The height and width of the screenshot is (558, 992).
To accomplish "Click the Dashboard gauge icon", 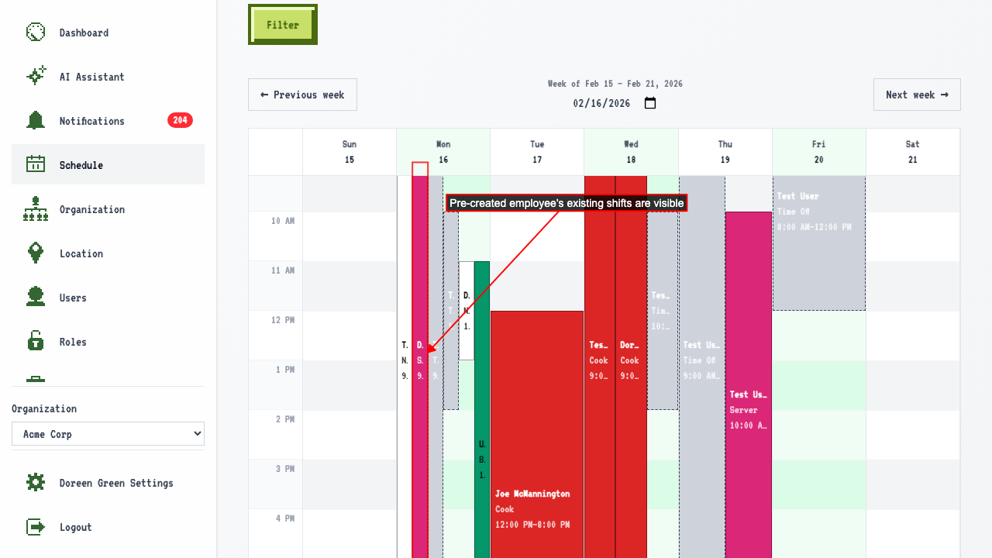I will tap(36, 33).
